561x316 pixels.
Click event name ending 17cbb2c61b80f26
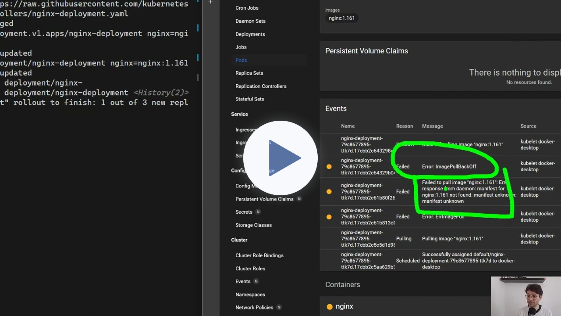coord(367,192)
